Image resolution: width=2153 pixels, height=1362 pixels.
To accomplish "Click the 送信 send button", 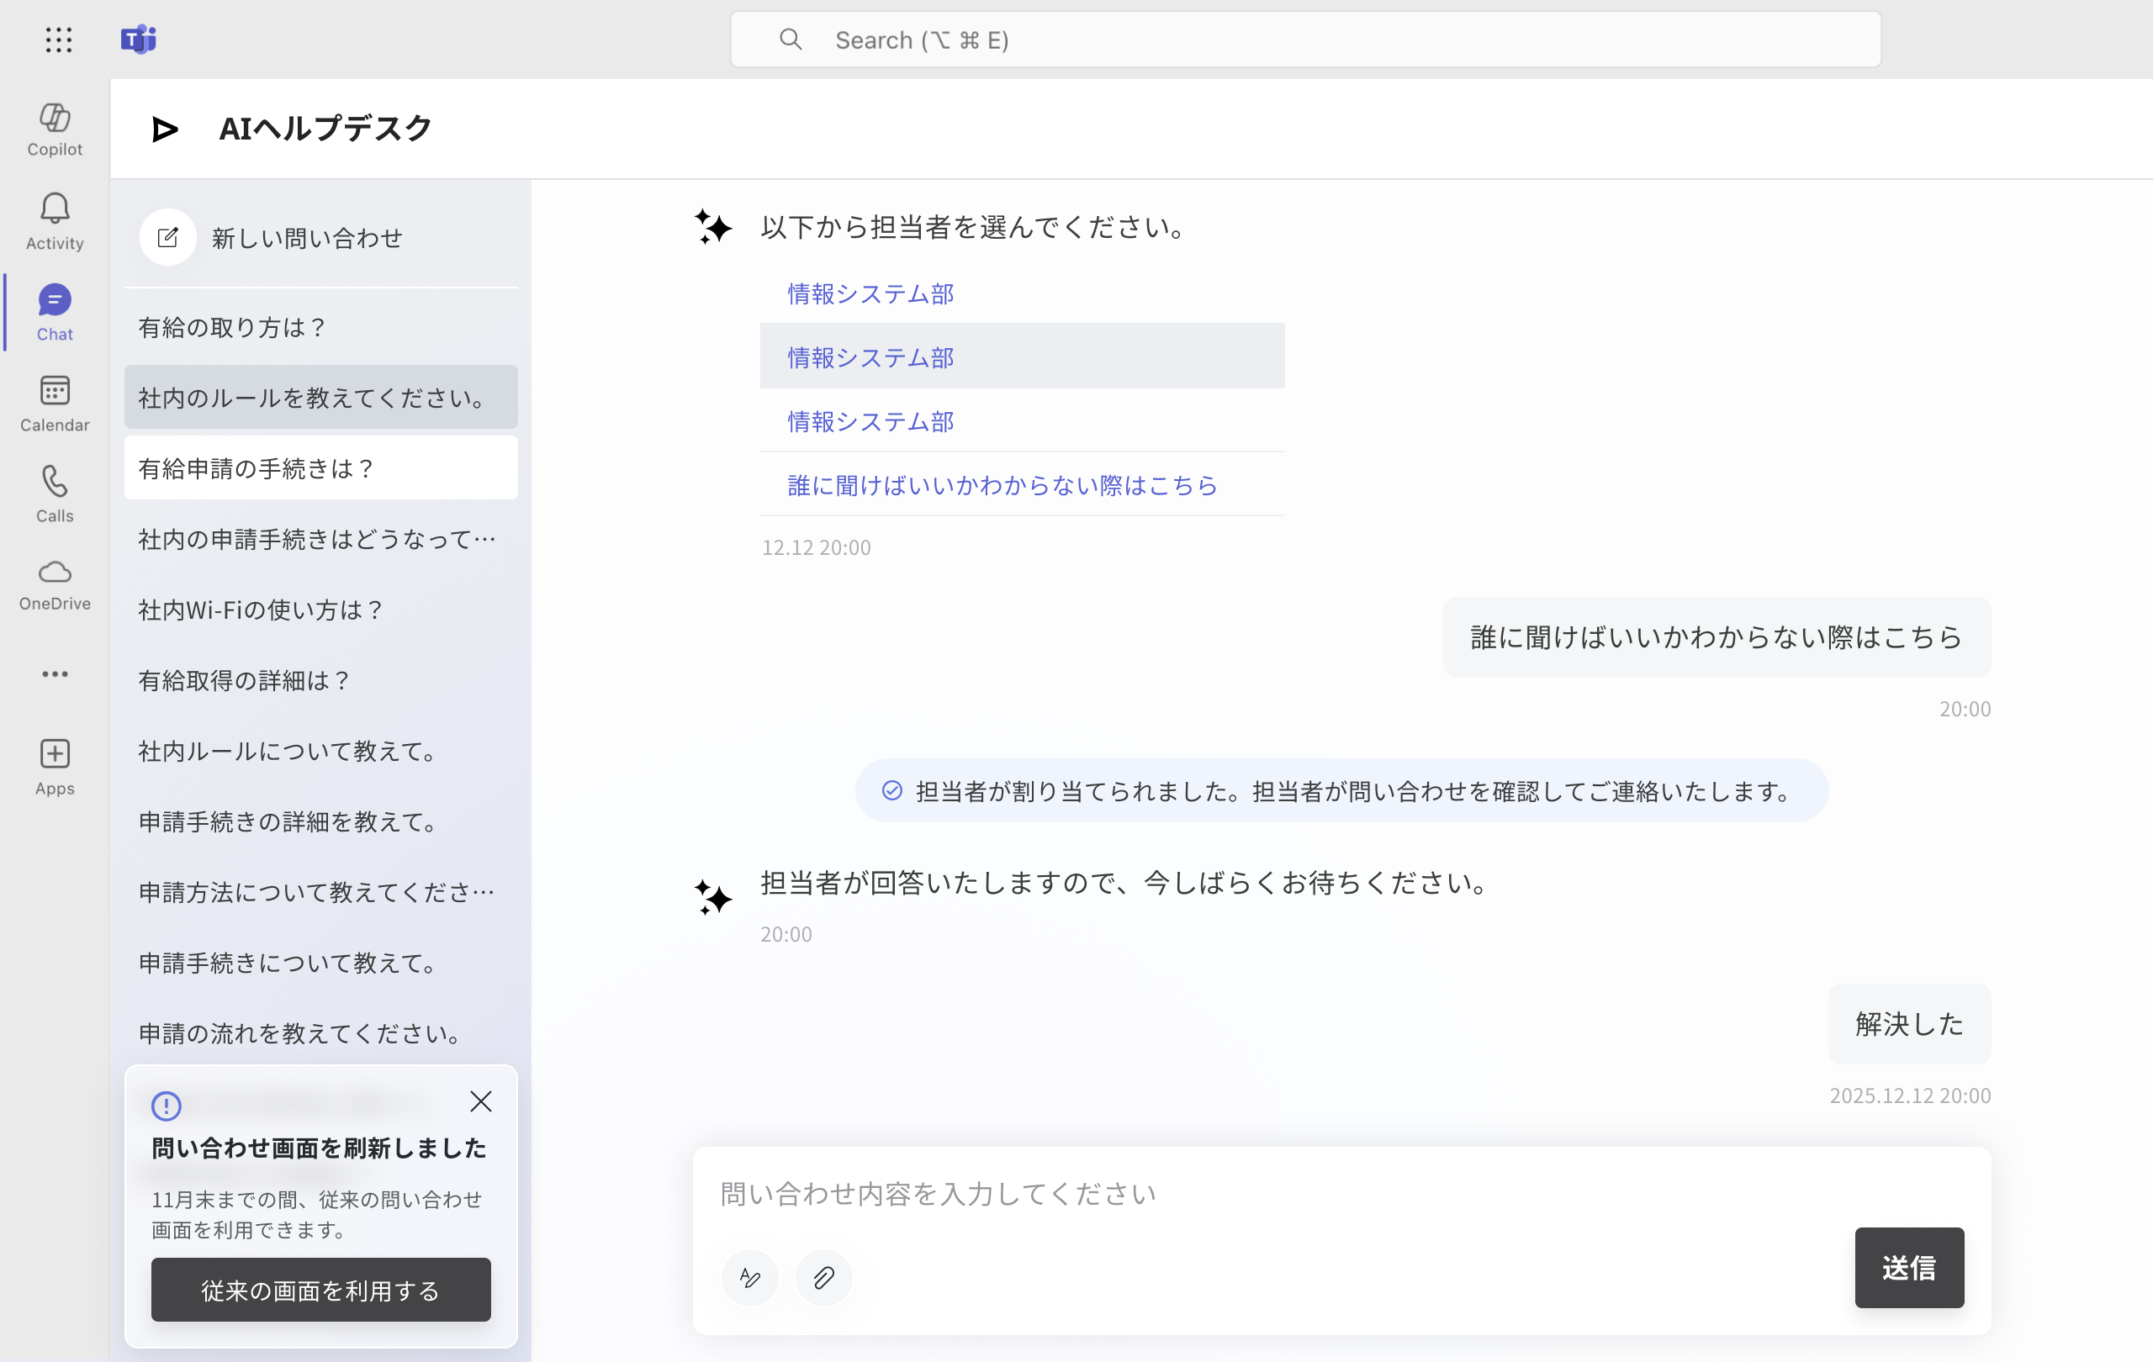I will pyautogui.click(x=1909, y=1267).
